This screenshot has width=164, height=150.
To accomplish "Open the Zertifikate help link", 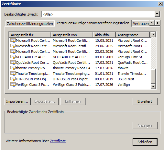I will 58,141.
